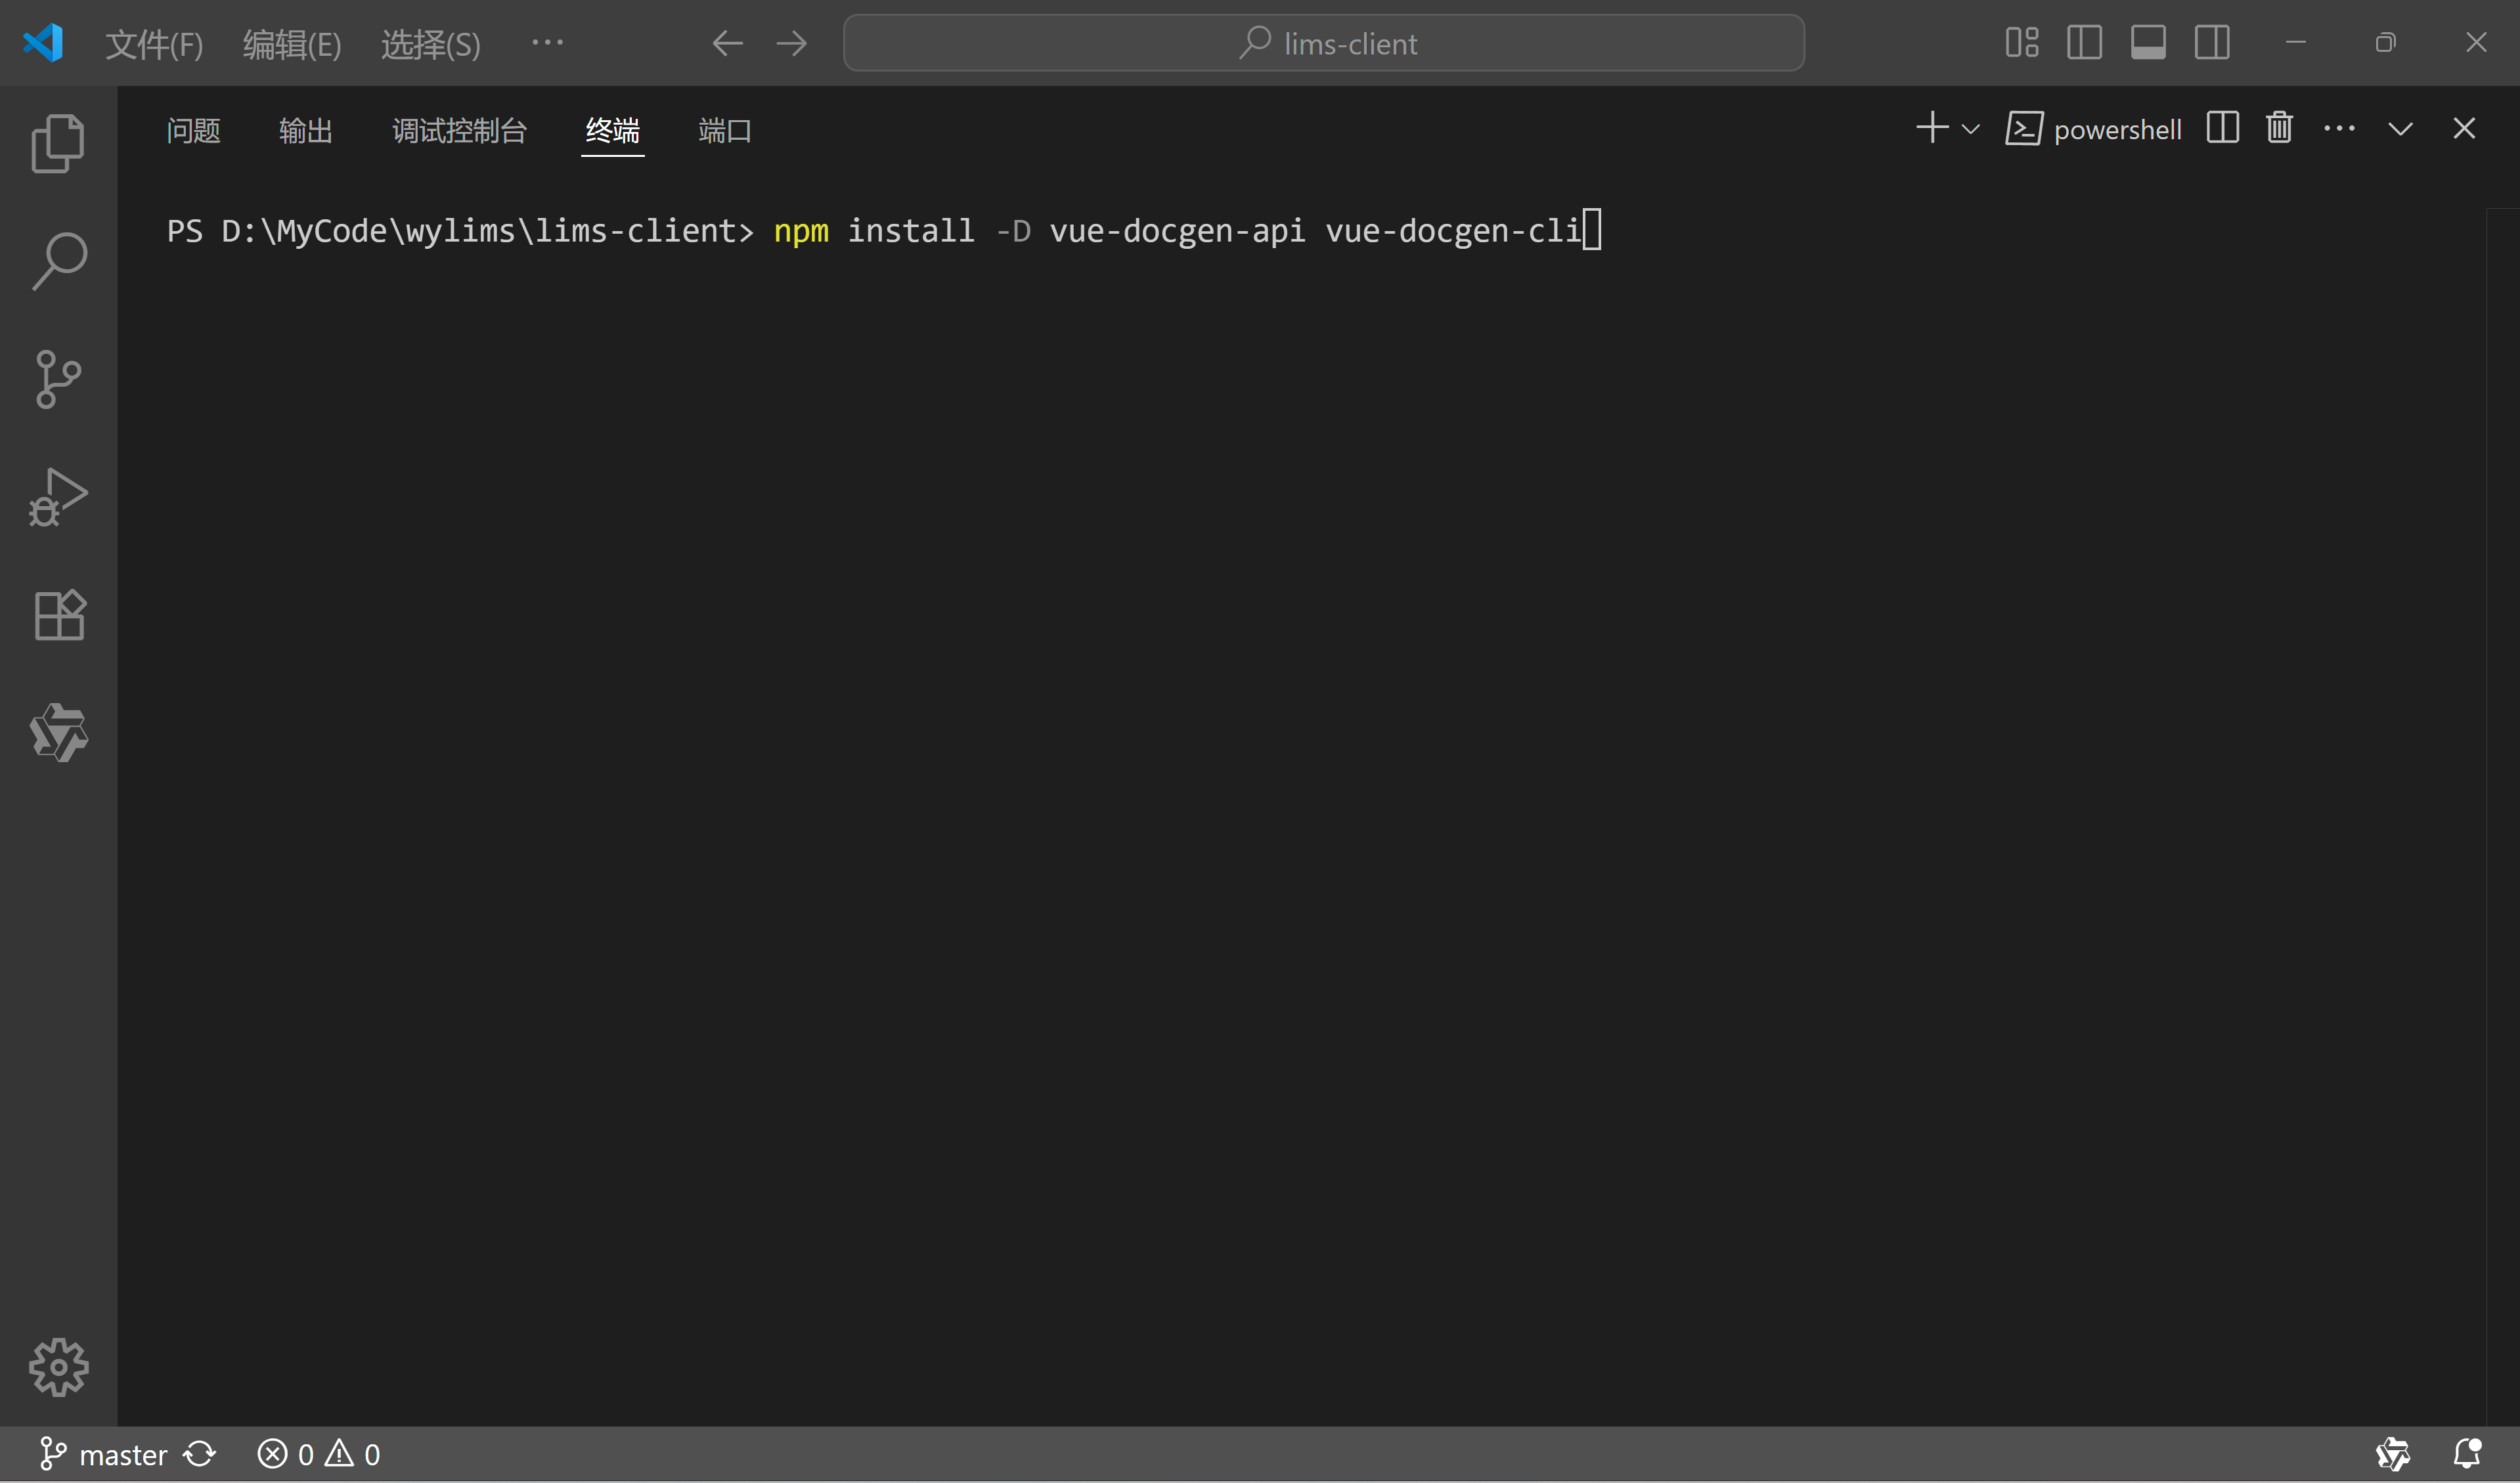Open Run and Debug panel
The height and width of the screenshot is (1483, 2520).
pyautogui.click(x=57, y=497)
